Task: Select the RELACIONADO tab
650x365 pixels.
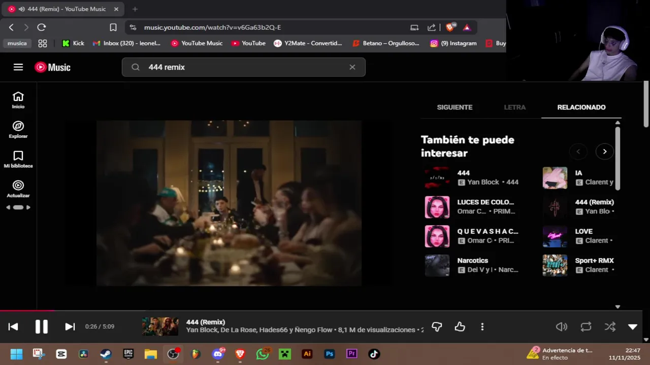Action: (x=581, y=107)
